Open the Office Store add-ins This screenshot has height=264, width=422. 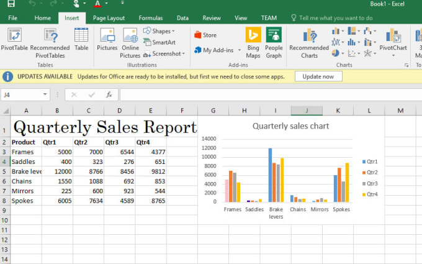[205, 35]
